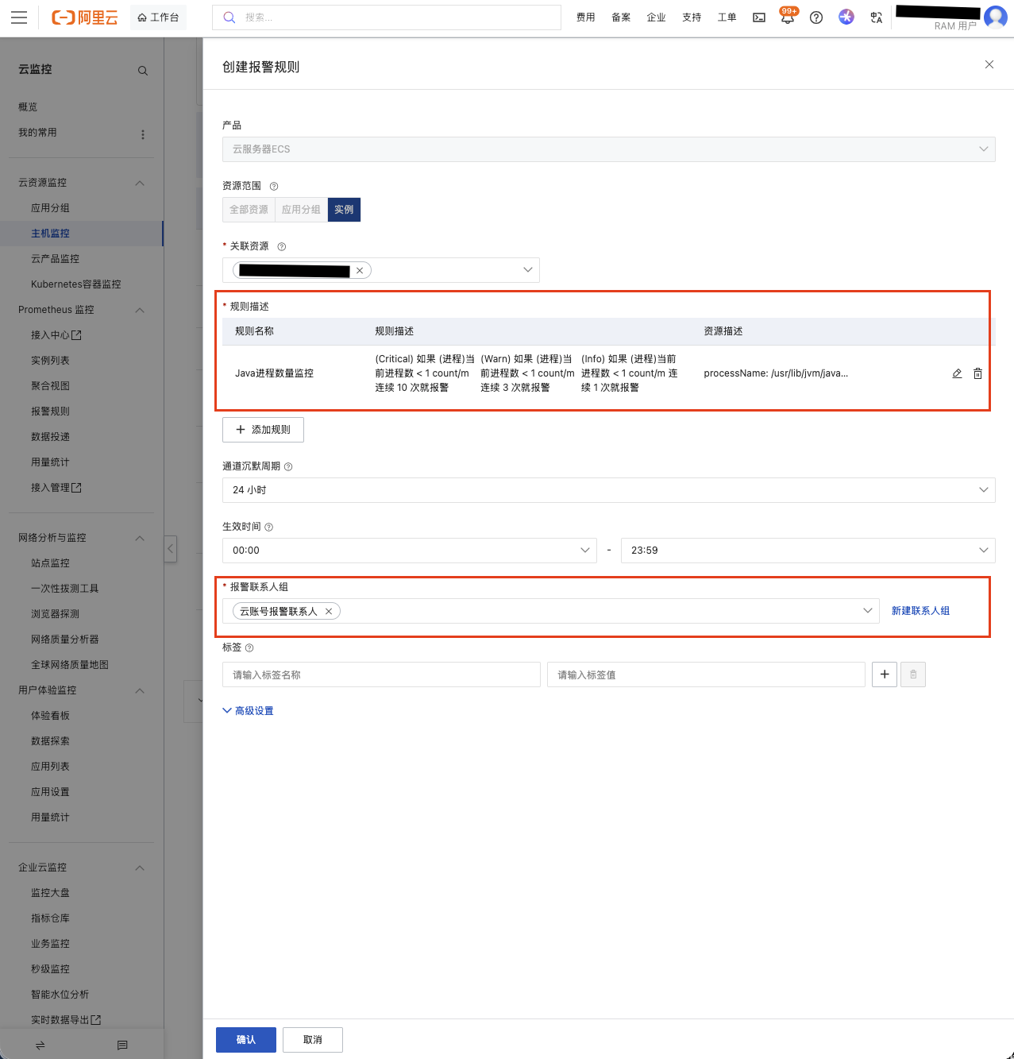The height and width of the screenshot is (1059, 1014).
Task: Click the edit pencil icon for Java rule
Action: point(957,373)
